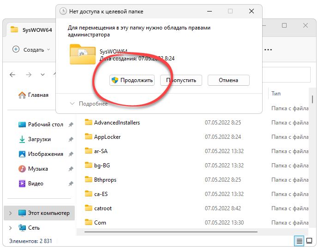Click the Тип column header
318x249 pixels.
click(x=276, y=94)
